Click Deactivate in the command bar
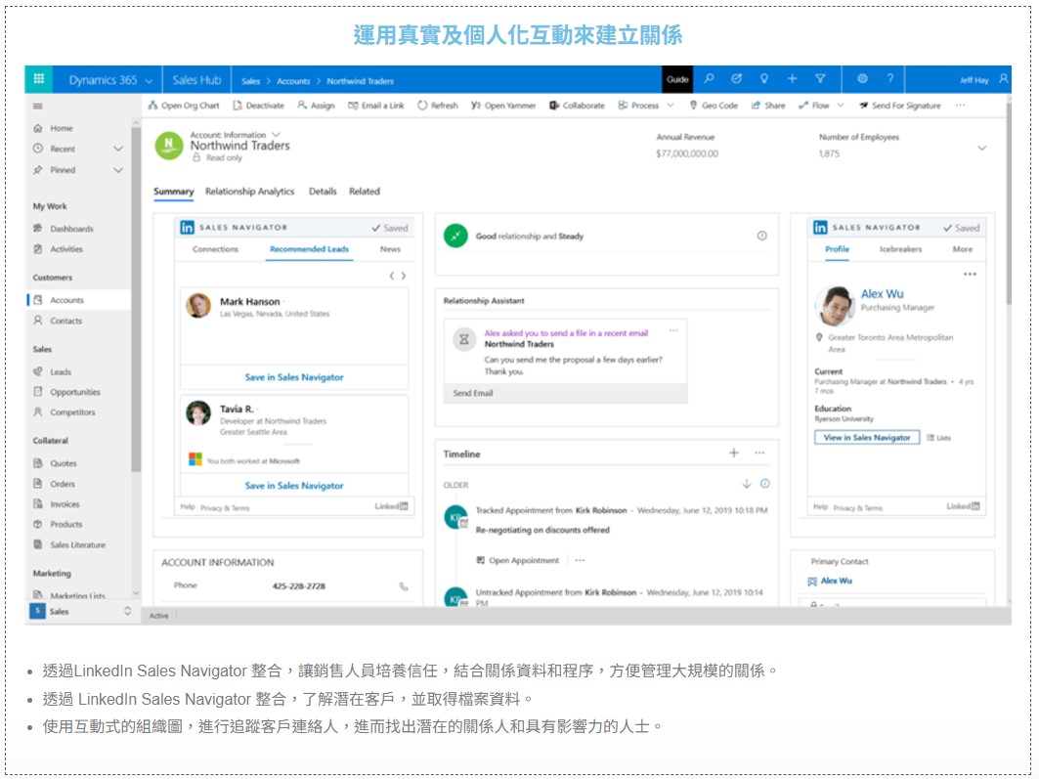The image size is (1039, 779). [258, 106]
